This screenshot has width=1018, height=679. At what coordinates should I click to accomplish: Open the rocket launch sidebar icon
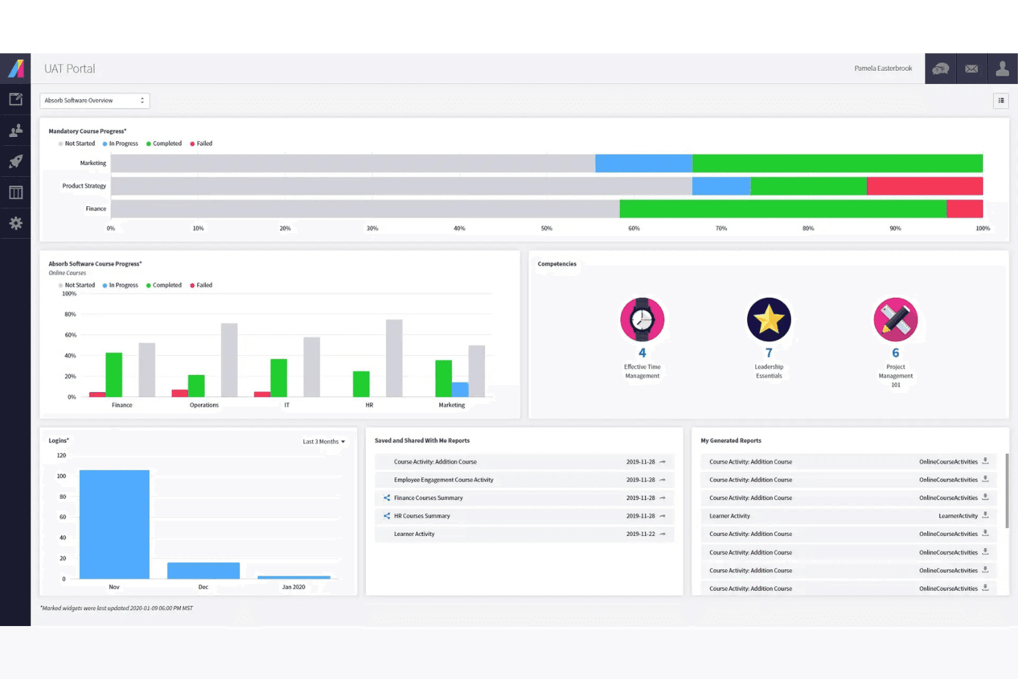pos(15,161)
